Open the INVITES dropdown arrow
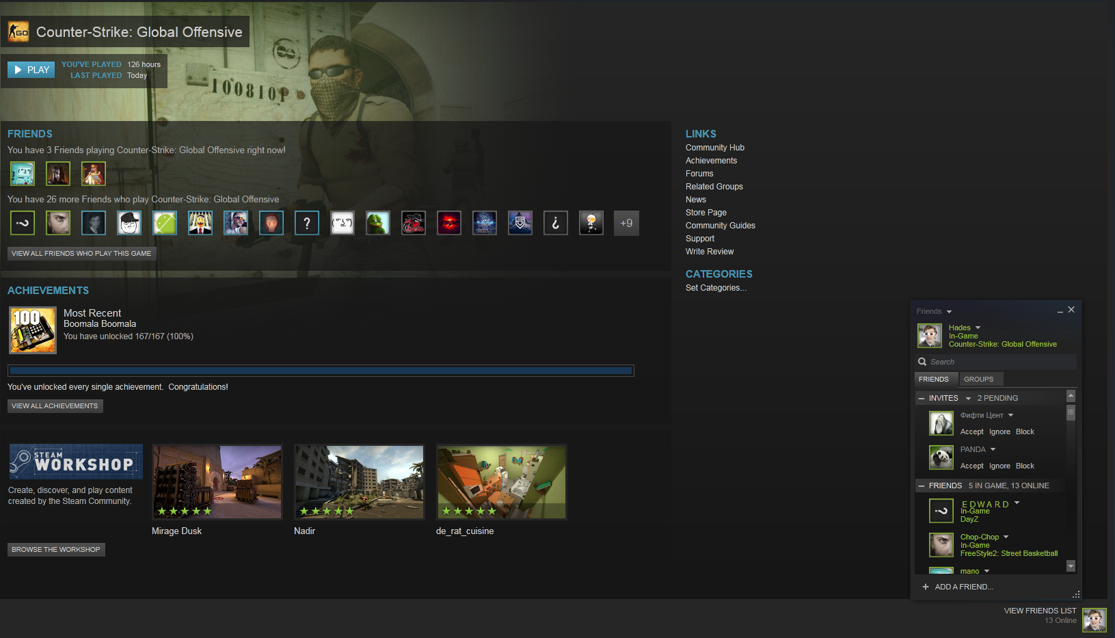The image size is (1115, 638). [x=968, y=399]
